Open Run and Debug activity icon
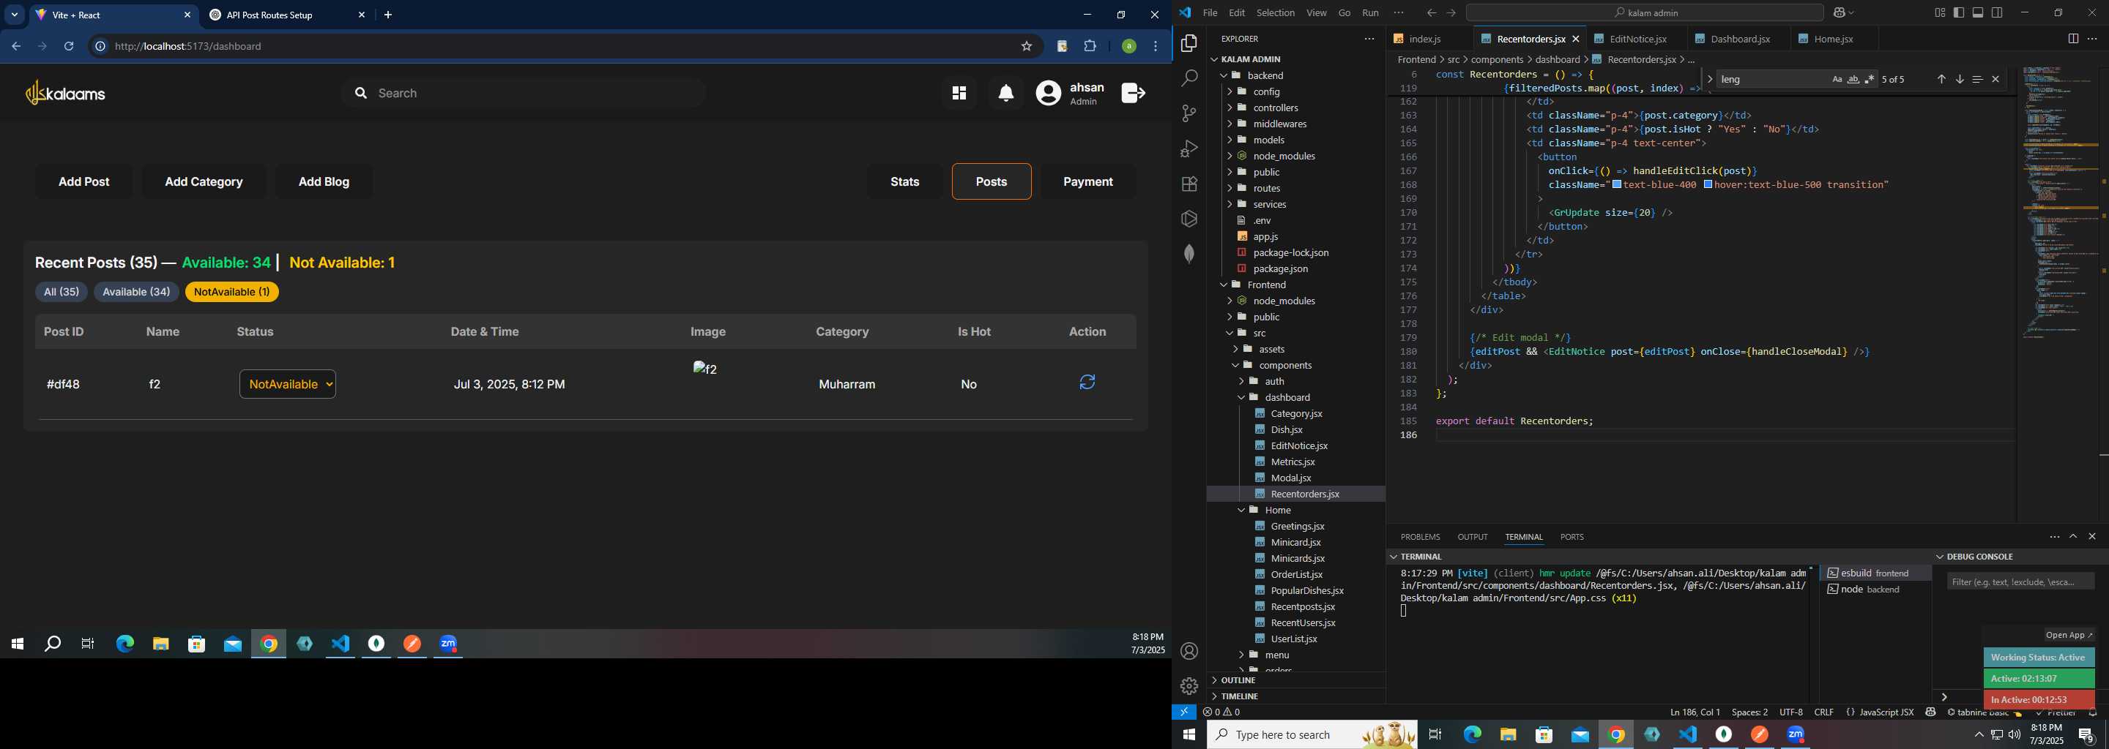 pos(1189,148)
